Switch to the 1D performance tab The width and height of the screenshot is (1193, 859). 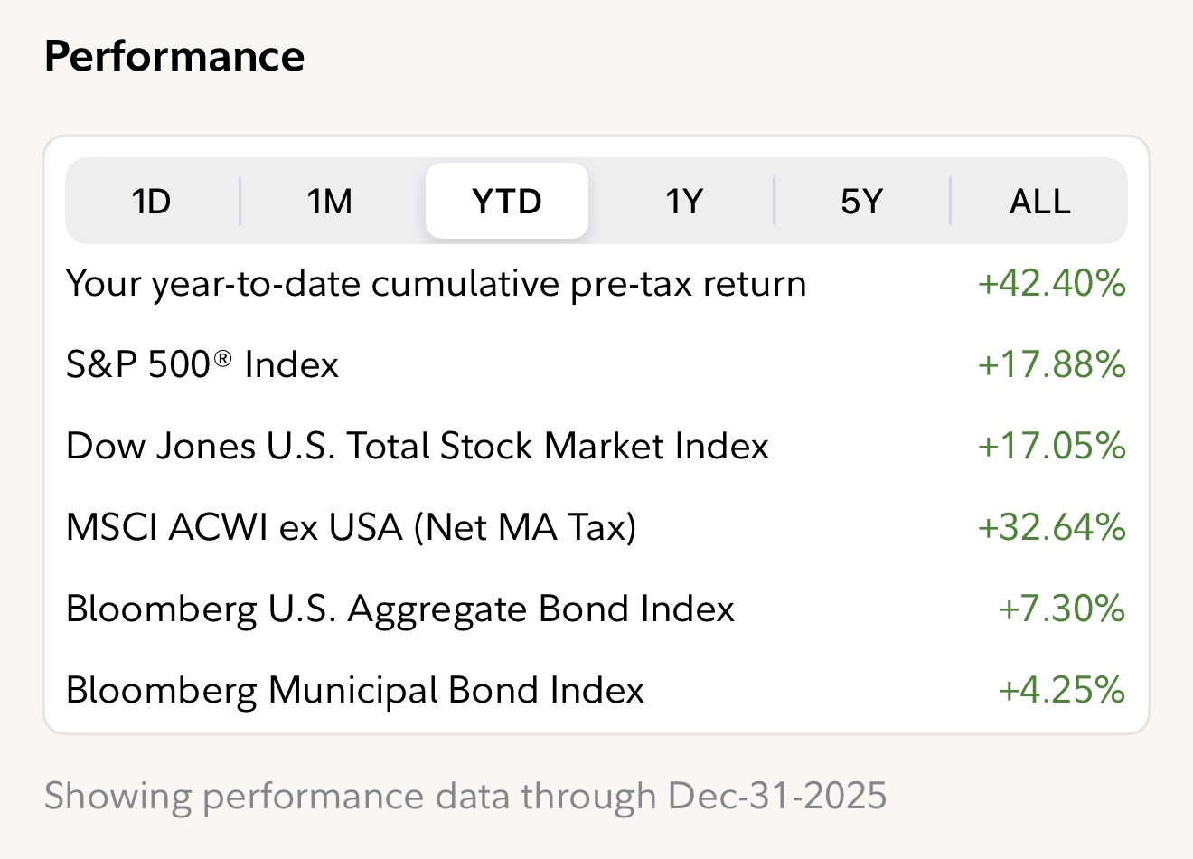coord(151,201)
